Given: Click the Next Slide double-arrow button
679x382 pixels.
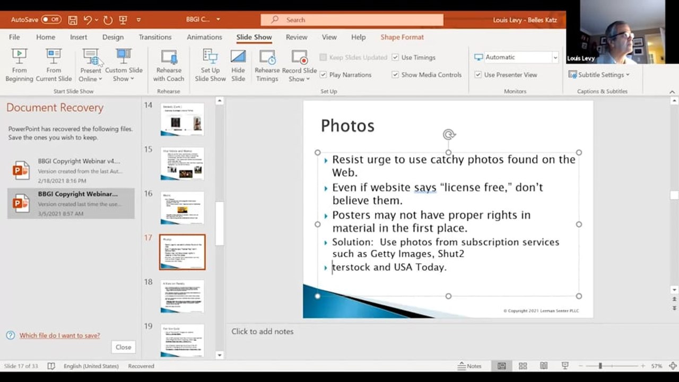Looking at the screenshot, I should 674,308.
